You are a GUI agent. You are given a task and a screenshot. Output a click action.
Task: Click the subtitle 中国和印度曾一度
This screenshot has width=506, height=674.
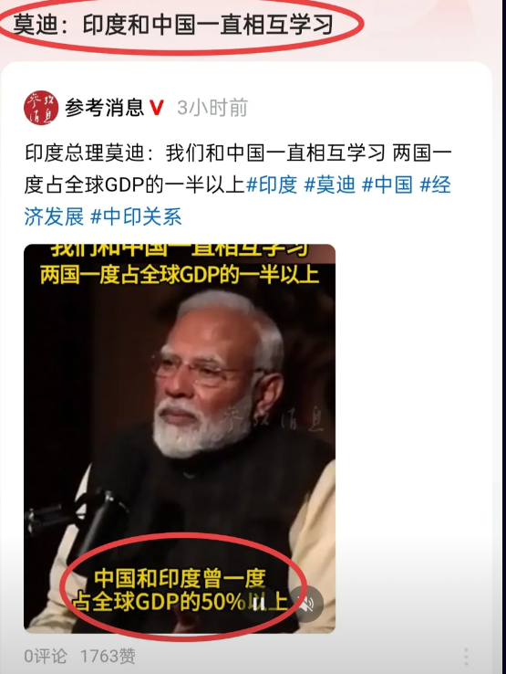[x=180, y=578]
